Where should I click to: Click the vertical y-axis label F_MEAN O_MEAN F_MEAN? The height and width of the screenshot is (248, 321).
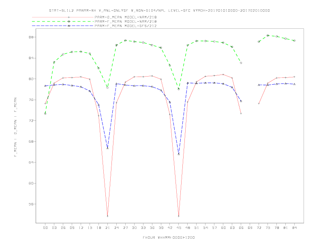15,127
